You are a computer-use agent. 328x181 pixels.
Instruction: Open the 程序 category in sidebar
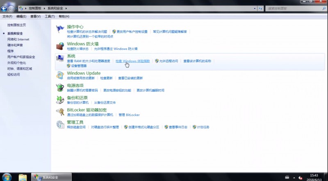click(x=11, y=51)
